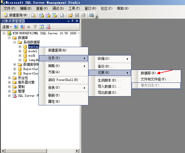This screenshot has width=185, height=153.
Task: Click the Save disk icon in toolbar
Action: 77,15
